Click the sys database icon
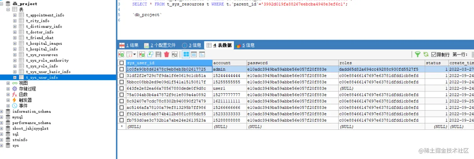 (8, 145)
